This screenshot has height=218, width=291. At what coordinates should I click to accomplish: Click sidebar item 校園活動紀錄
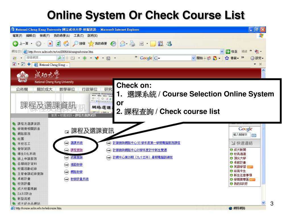pyautogui.click(x=27, y=169)
